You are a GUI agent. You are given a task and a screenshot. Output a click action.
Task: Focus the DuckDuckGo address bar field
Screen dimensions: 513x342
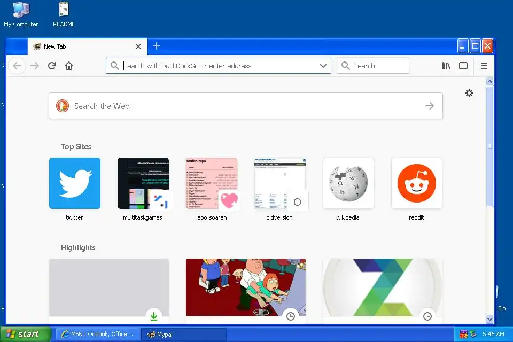click(x=219, y=66)
